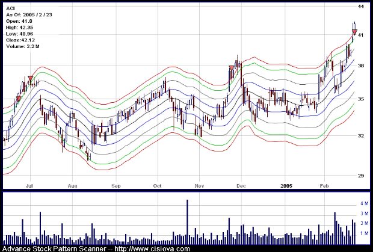This screenshot has height=252, width=373.
Task: Click the '4 M' volume axis label
Action: [364, 203]
